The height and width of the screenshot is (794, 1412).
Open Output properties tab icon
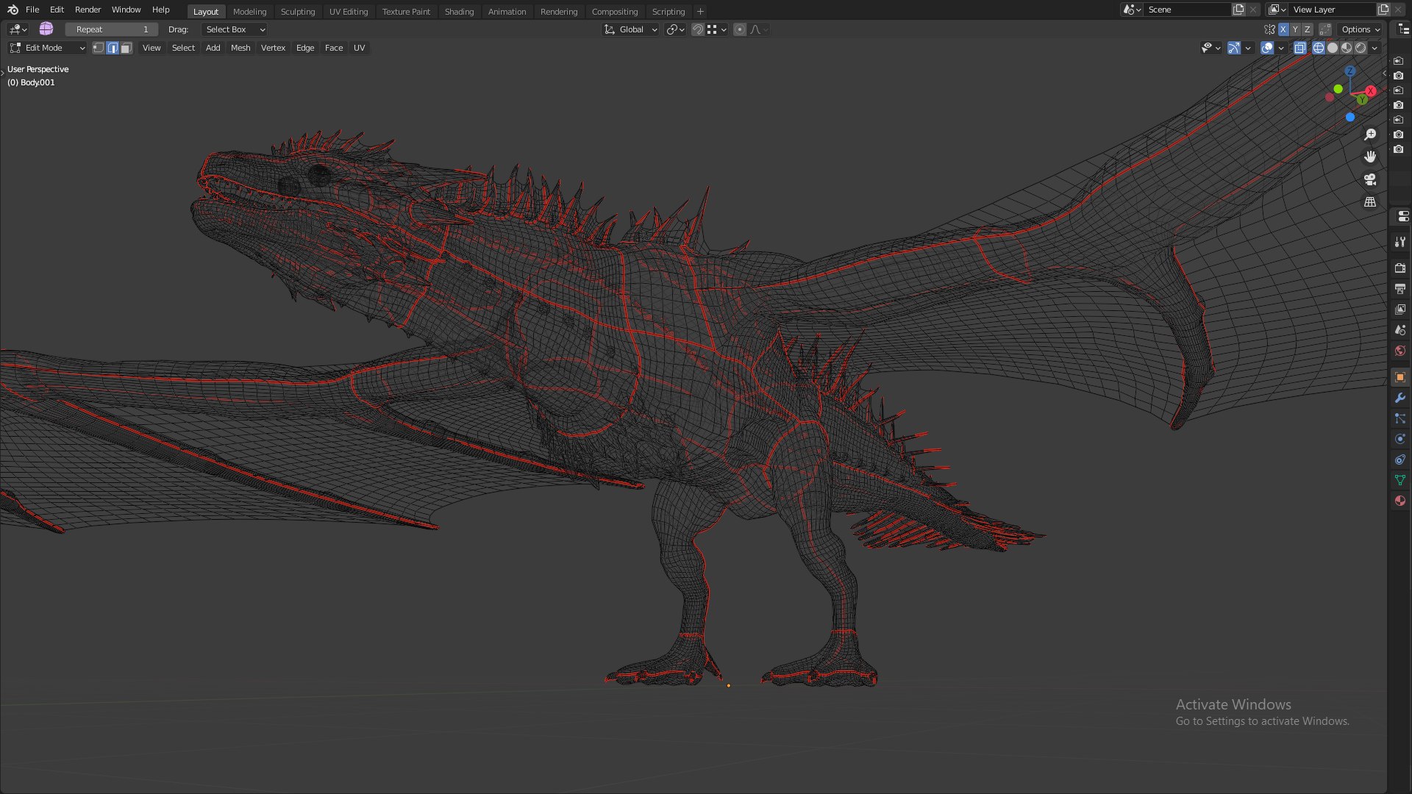(x=1400, y=289)
